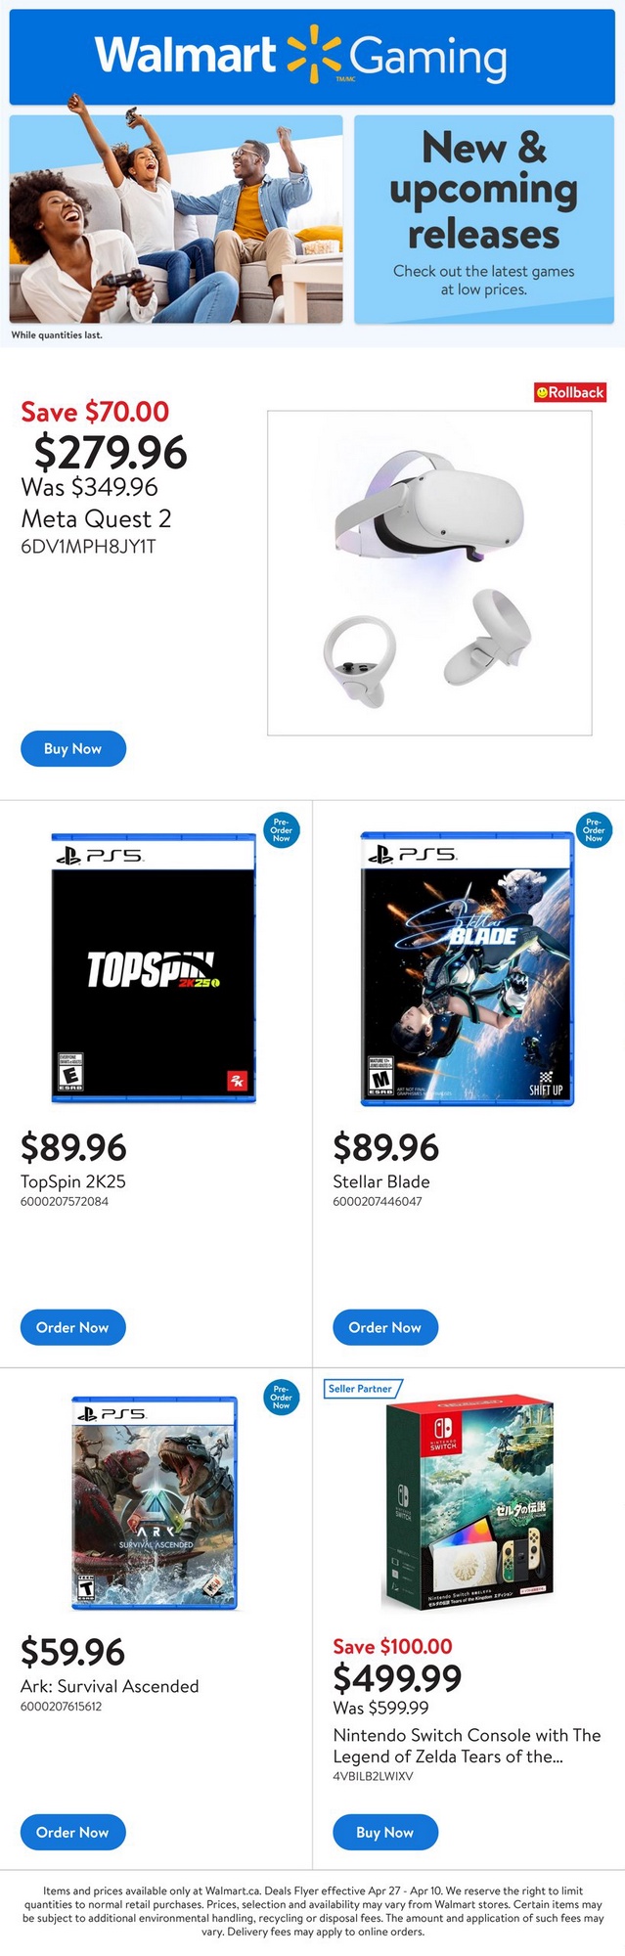The height and width of the screenshot is (1956, 625).
Task: Click the Nintendo Switch Console product title
Action: pos(467,1745)
